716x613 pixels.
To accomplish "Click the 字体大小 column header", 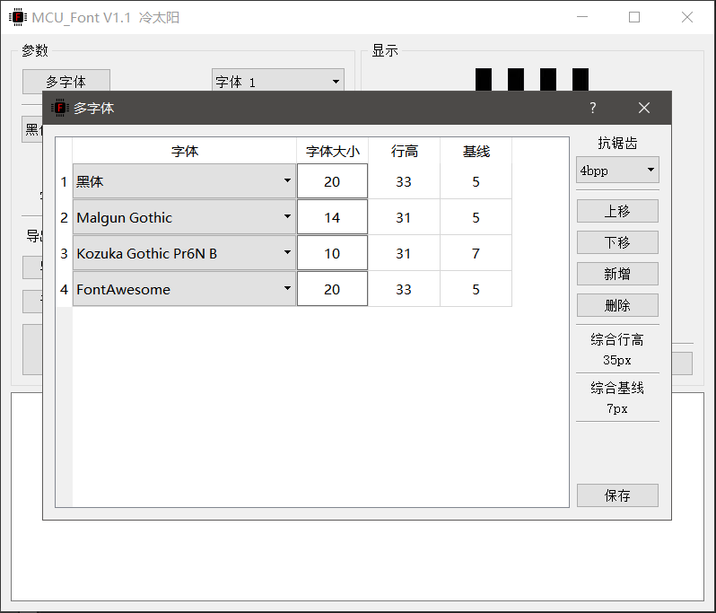I will (332, 151).
